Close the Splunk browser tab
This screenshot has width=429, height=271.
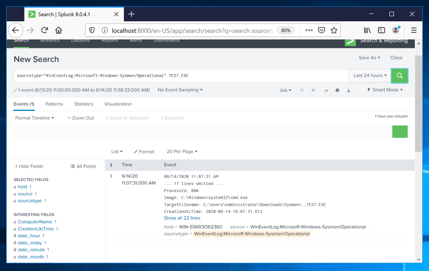point(116,14)
